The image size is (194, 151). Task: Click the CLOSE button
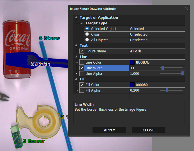149,130
